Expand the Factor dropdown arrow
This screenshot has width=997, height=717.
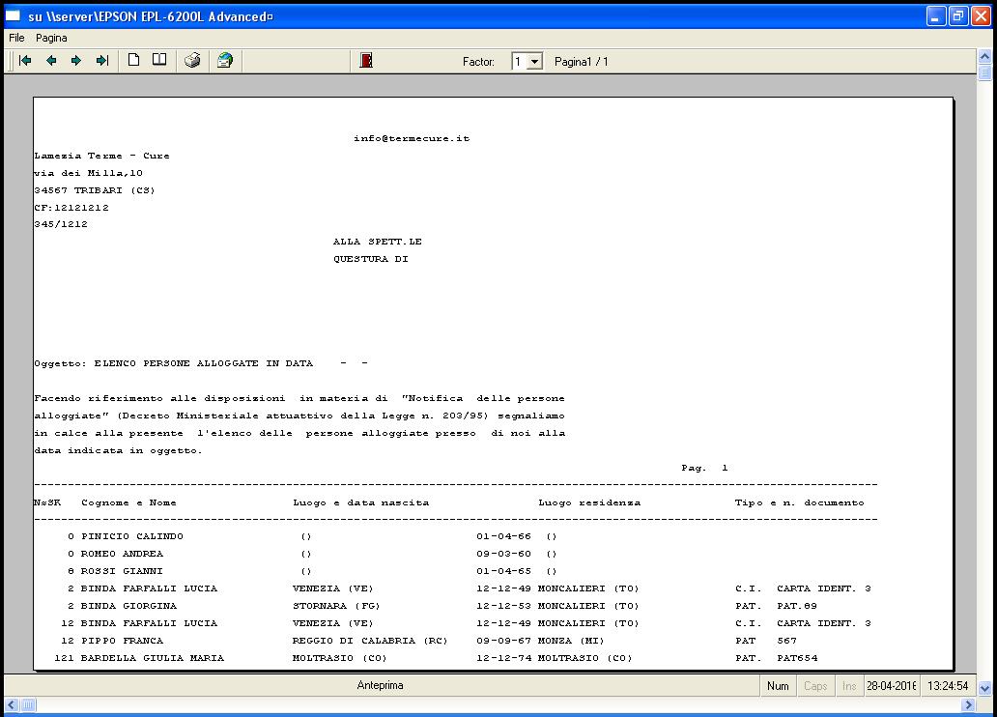pos(535,62)
